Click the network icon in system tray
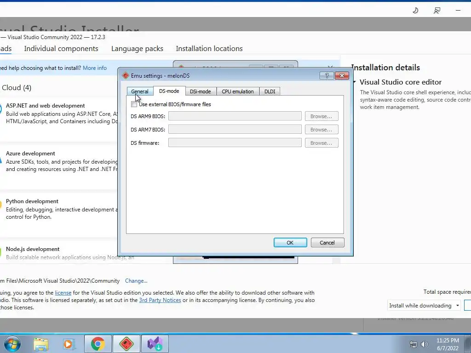The image size is (471, 353). coord(414,344)
